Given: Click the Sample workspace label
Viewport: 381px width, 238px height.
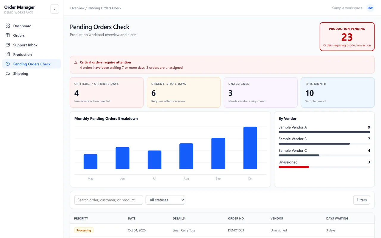Looking at the screenshot, I should [347, 8].
